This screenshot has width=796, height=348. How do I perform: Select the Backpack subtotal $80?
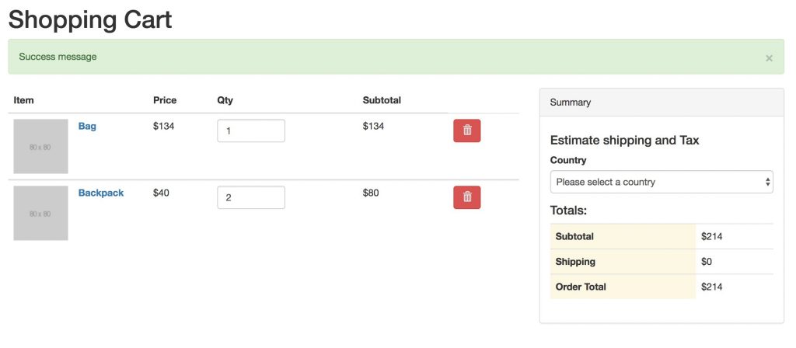pyautogui.click(x=371, y=193)
